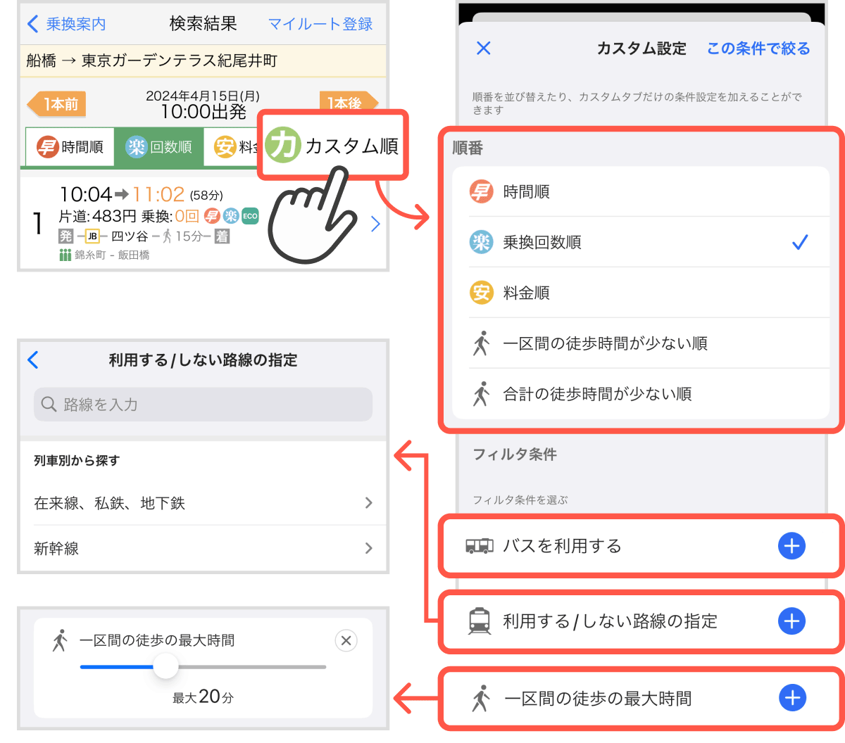
Task: Choose 合計の徒歩時間が少ない順 option
Action: [597, 394]
